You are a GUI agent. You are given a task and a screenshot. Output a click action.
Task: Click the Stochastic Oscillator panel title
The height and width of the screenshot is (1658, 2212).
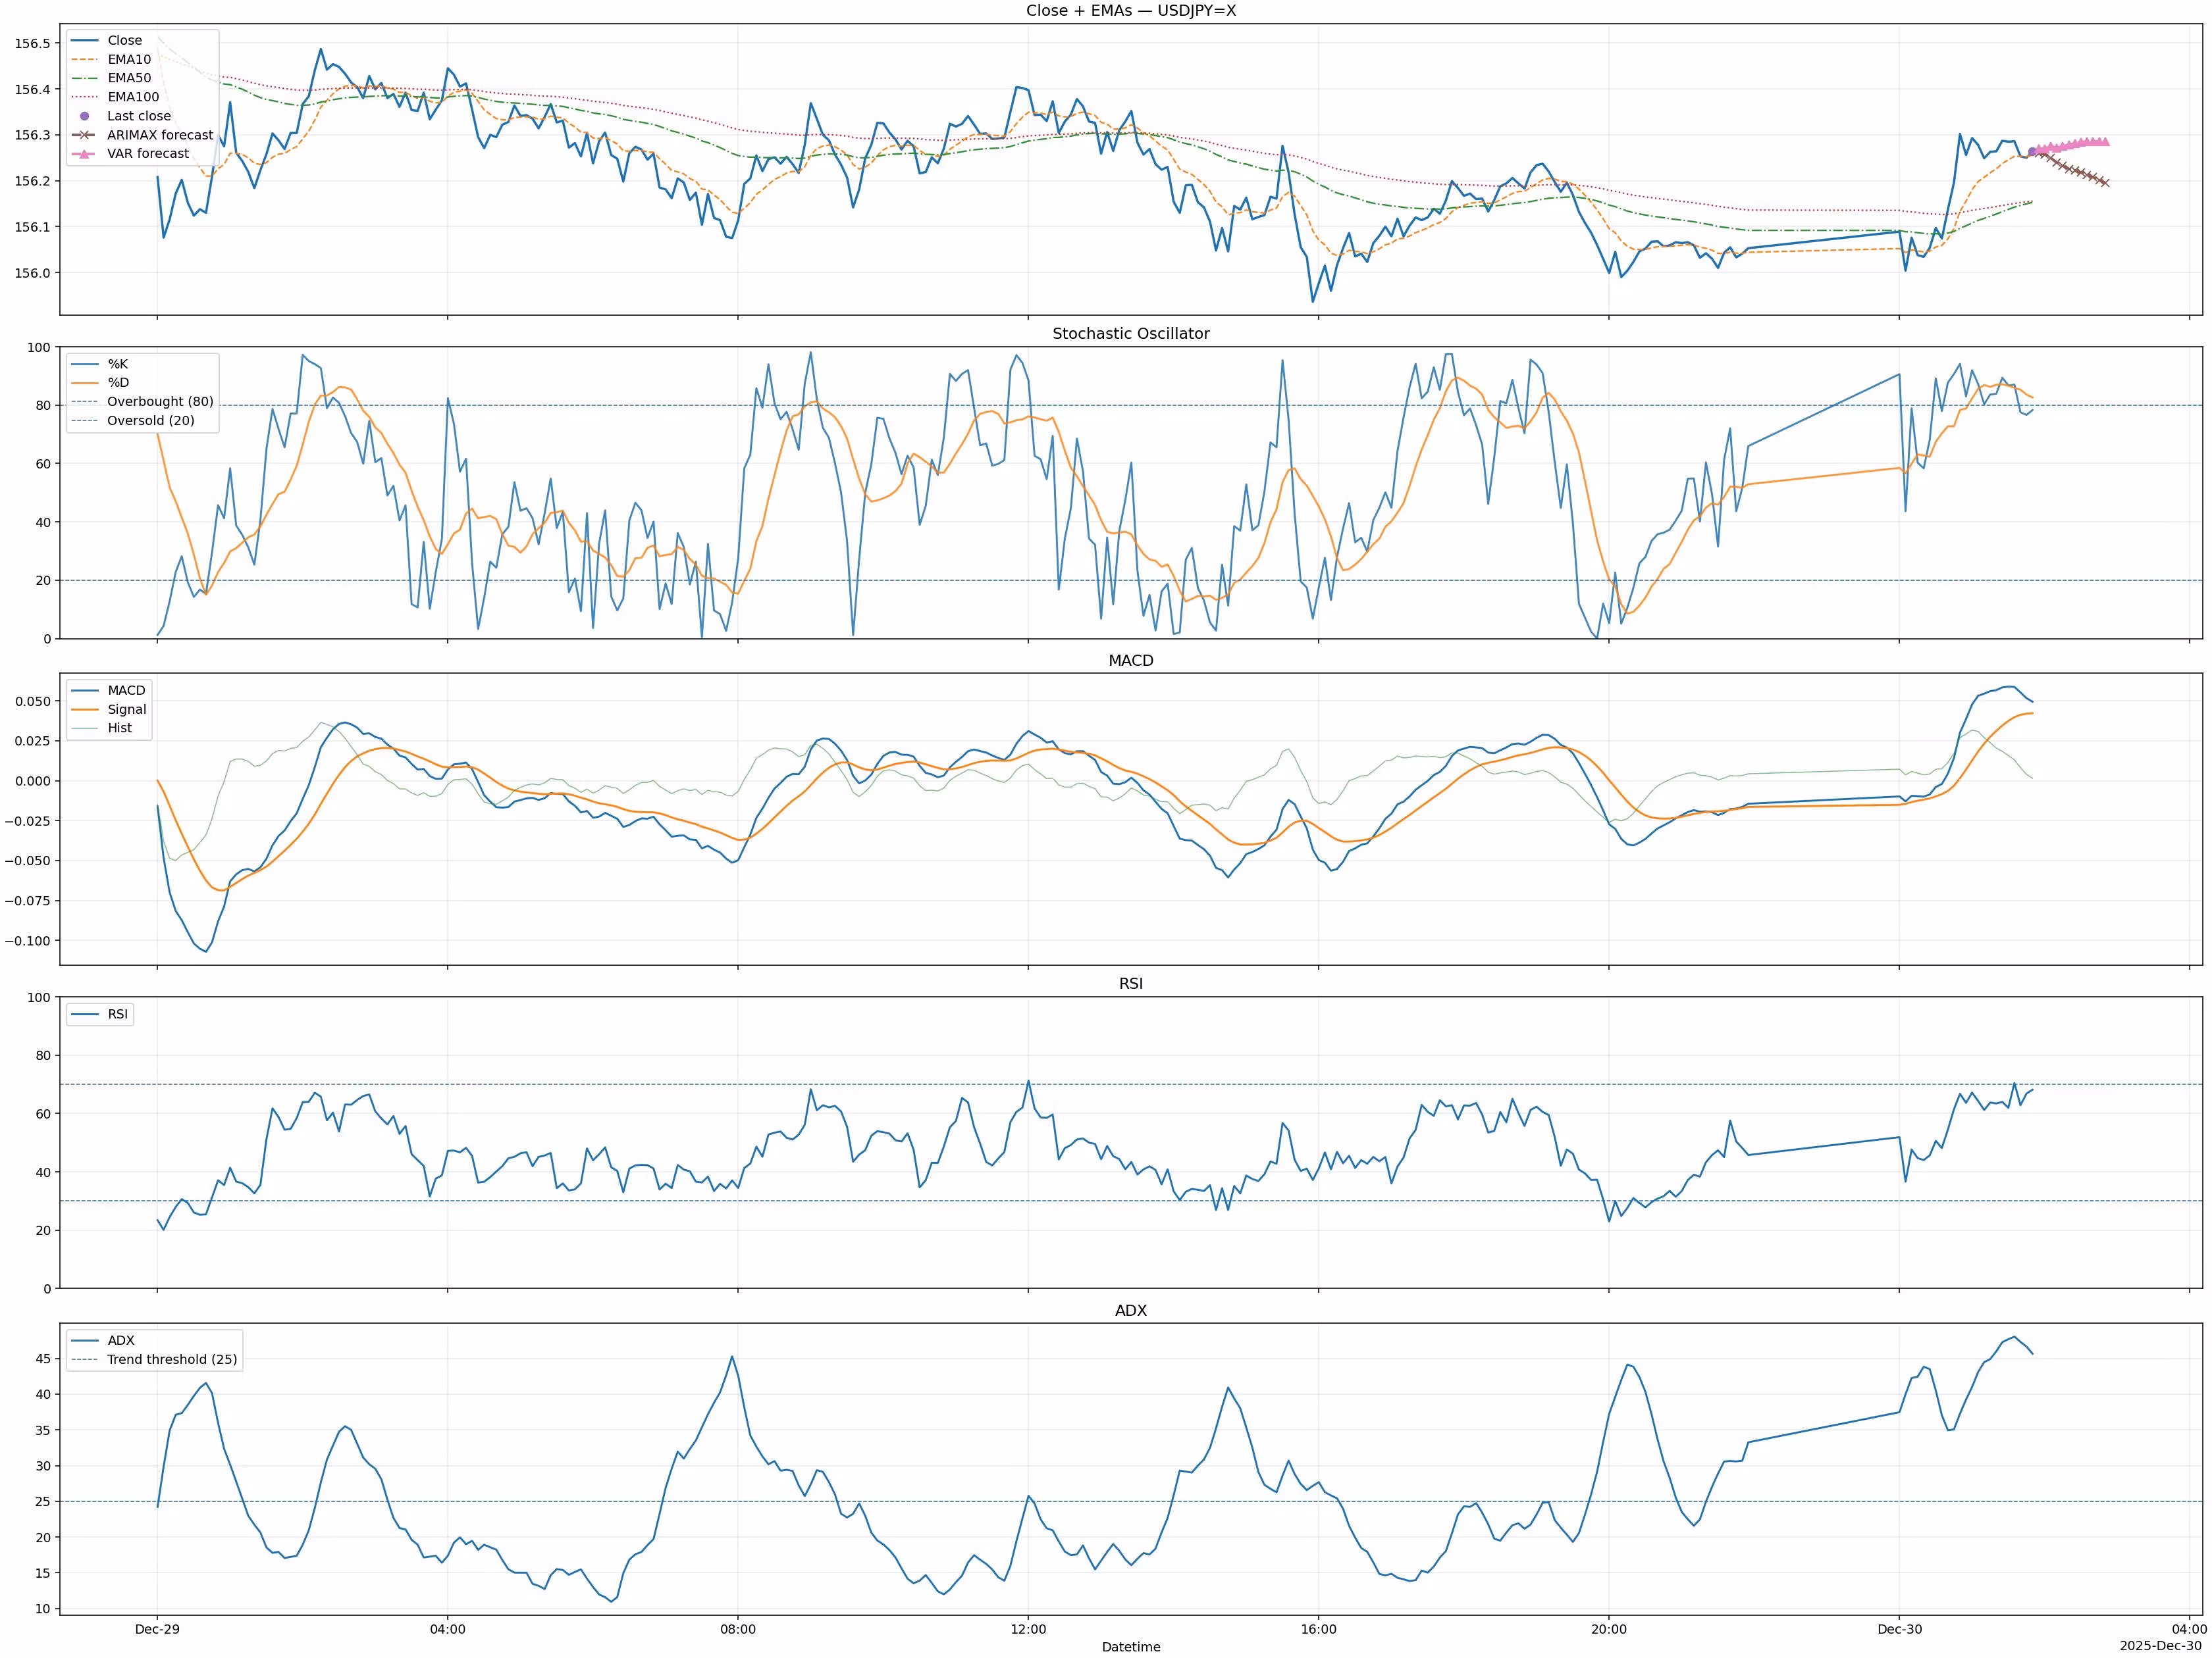(1130, 334)
